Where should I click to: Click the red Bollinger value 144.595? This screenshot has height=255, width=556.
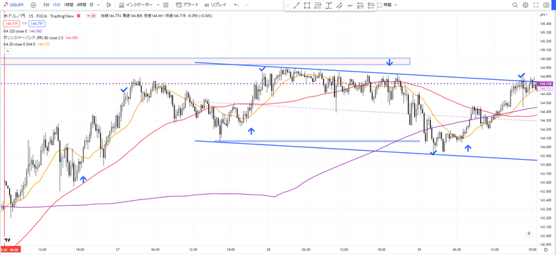[72, 38]
